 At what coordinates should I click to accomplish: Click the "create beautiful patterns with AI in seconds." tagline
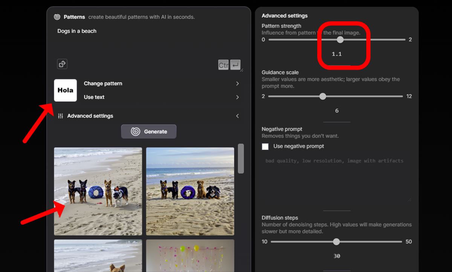(142, 17)
